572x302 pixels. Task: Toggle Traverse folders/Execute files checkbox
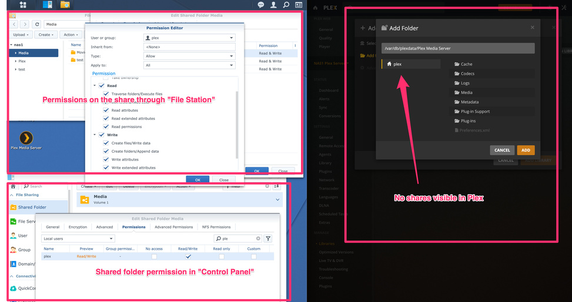point(106,94)
